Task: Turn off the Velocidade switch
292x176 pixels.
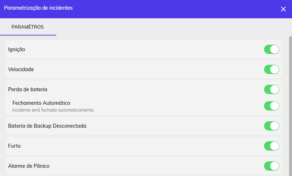Action: tap(271, 69)
